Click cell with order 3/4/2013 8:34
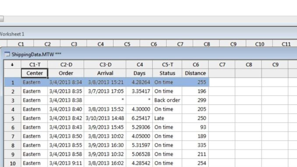This screenshot has width=297, height=167. click(x=66, y=82)
